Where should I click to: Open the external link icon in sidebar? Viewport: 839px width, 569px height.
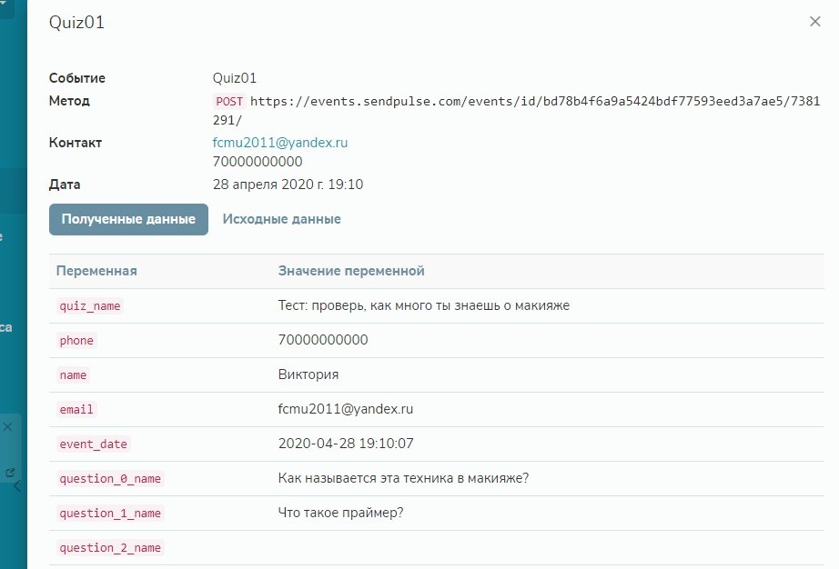9,472
